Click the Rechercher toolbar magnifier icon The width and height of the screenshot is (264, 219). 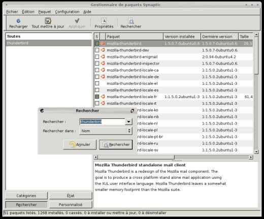131,21
